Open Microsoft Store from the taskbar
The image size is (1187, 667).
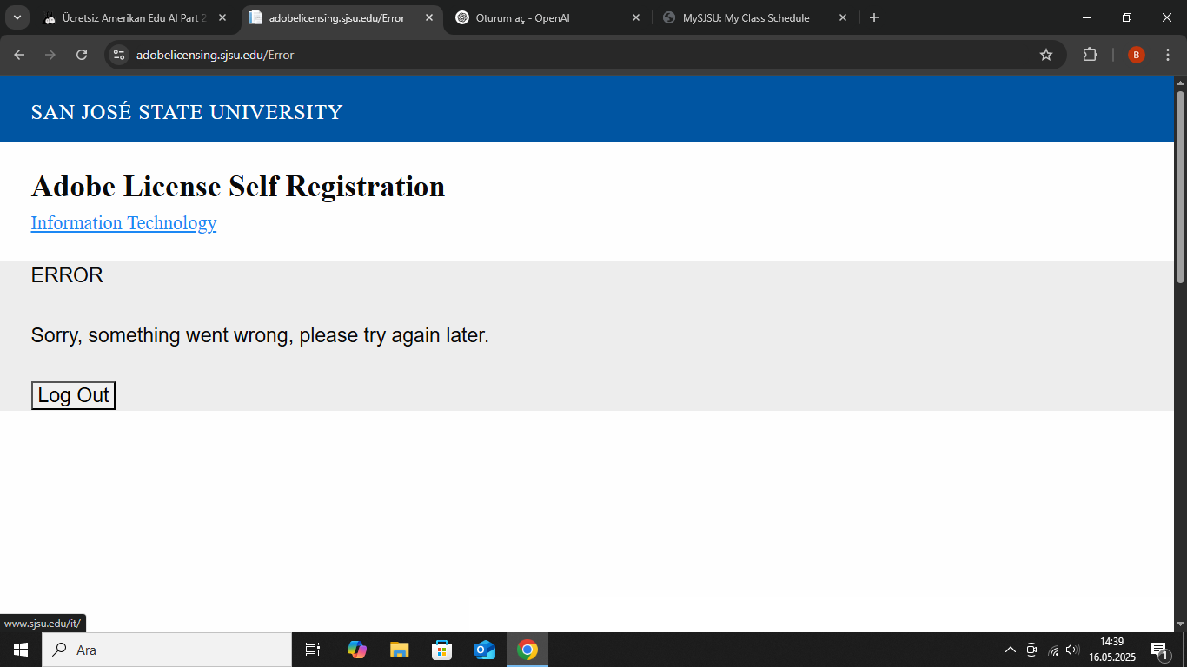(x=441, y=650)
